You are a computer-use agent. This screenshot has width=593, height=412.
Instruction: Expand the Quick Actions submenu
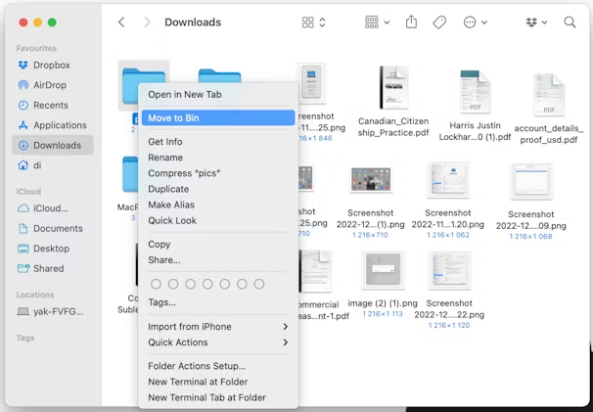[x=215, y=343]
